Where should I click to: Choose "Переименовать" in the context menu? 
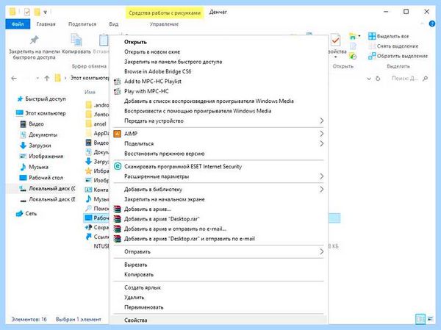click(x=218, y=307)
